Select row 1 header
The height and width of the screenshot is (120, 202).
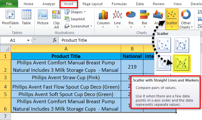coord(6,56)
